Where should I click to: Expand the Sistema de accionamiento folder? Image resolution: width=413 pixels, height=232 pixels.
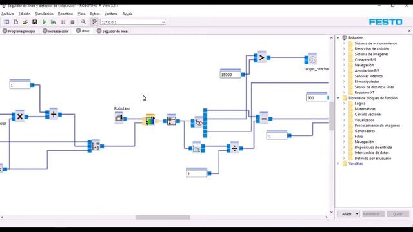point(344,43)
